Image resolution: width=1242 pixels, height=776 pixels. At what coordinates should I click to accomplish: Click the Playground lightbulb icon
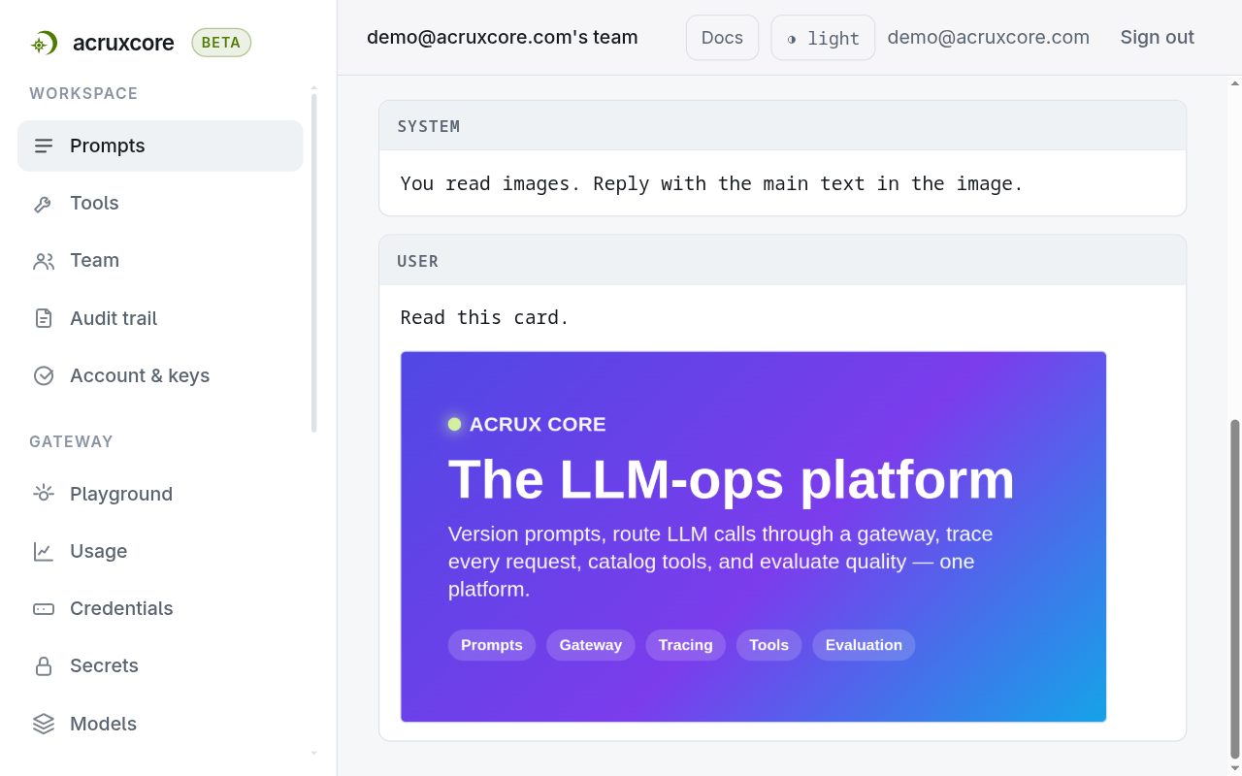[44, 494]
